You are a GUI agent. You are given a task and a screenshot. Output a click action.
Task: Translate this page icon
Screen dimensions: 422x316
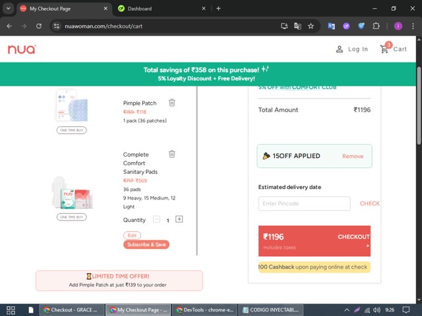point(297,26)
